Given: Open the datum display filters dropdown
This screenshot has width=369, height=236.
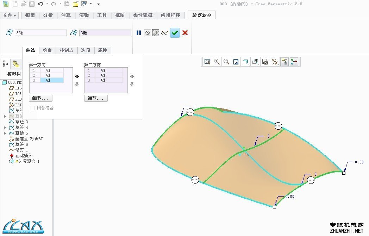Looking at the screenshot, I should tap(275, 62).
